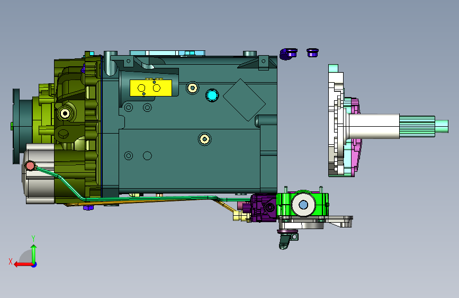Viewport: 459px width, 298px height.
Task: Select the yellow rectangular plate on the gearbox housing
Action: click(151, 87)
